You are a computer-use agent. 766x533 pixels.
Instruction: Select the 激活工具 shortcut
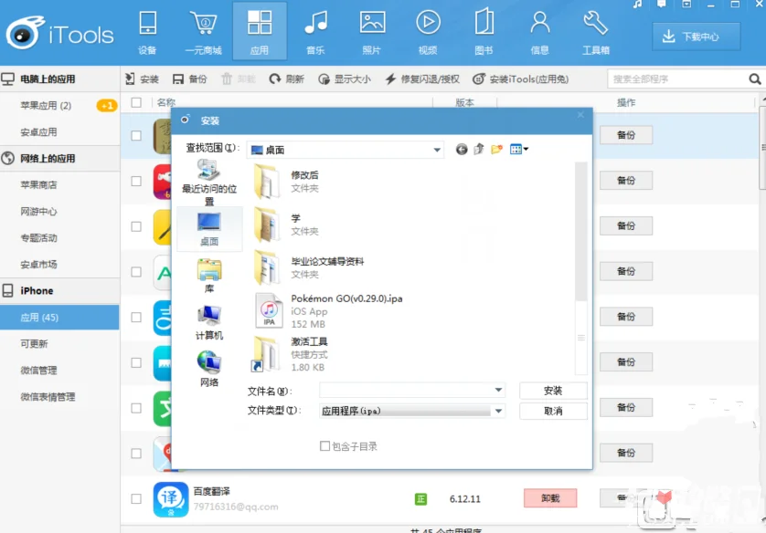click(x=292, y=354)
